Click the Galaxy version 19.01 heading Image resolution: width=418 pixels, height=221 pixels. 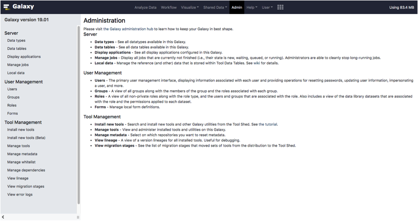pos(27,20)
